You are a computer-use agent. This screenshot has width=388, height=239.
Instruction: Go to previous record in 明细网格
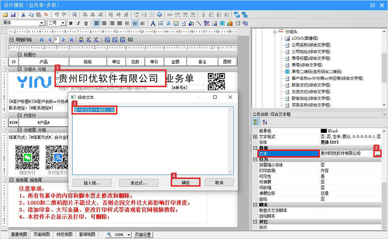(x=49, y=39)
